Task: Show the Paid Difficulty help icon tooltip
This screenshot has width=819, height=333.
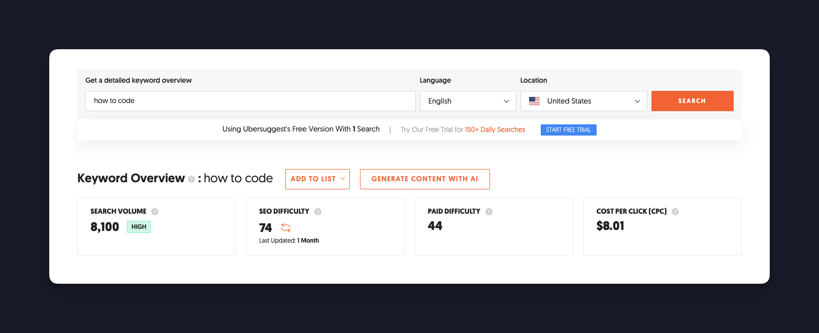Action: tap(489, 212)
